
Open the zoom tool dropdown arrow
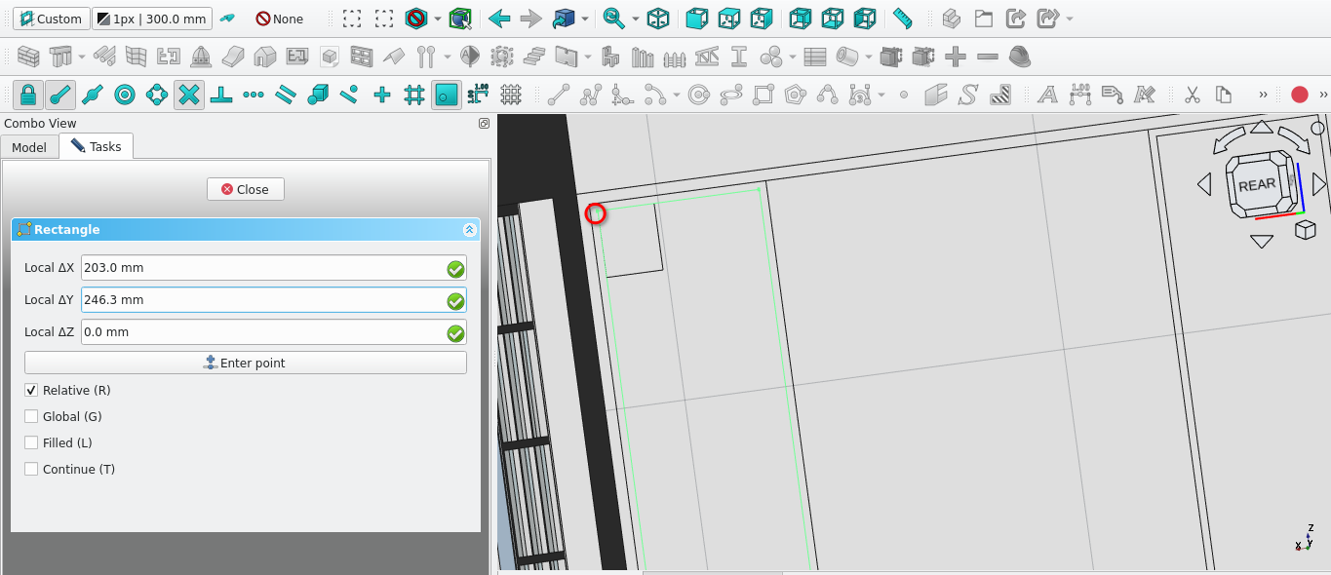(636, 19)
